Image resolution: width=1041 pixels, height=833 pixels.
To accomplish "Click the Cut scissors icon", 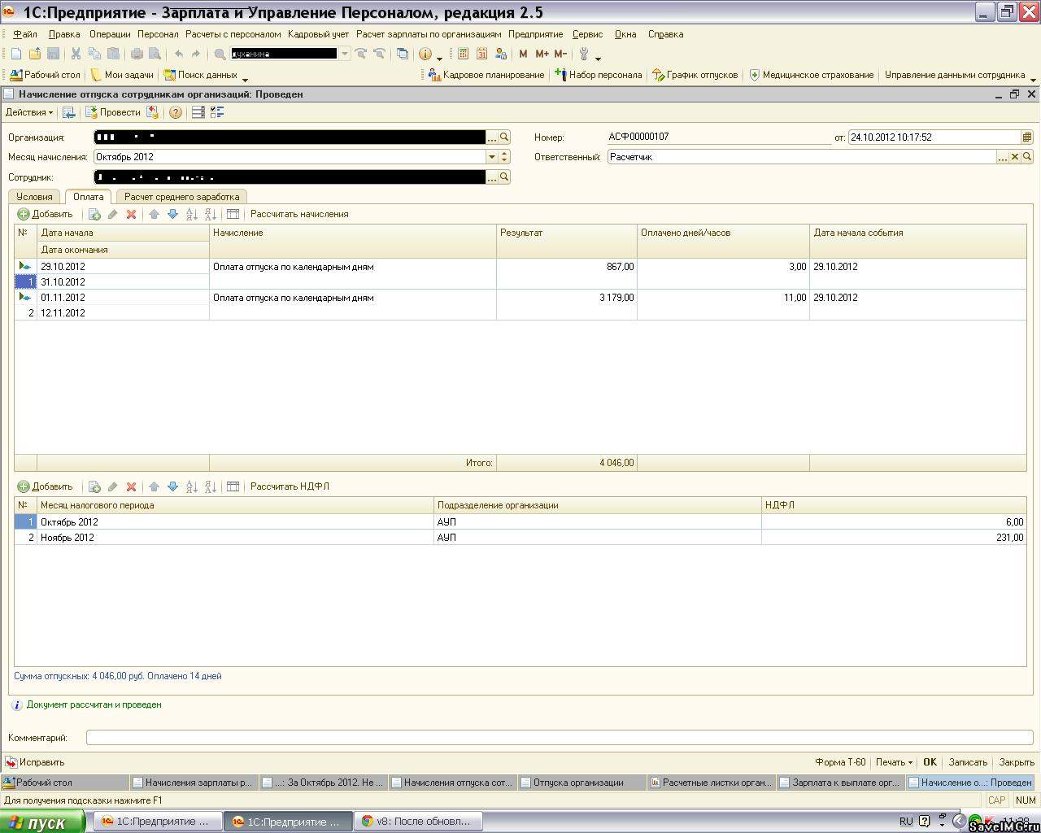I will [76, 54].
